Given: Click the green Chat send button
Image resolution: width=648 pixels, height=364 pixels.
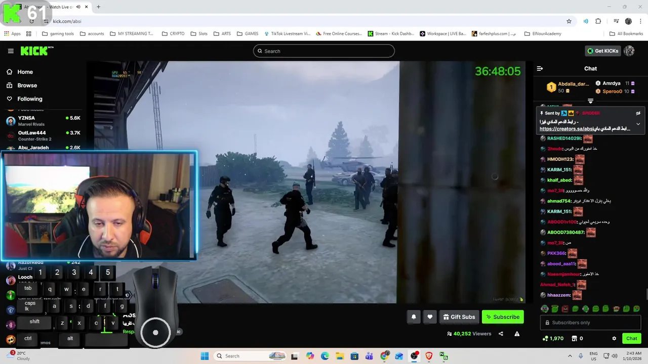Looking at the screenshot, I should (x=631, y=338).
